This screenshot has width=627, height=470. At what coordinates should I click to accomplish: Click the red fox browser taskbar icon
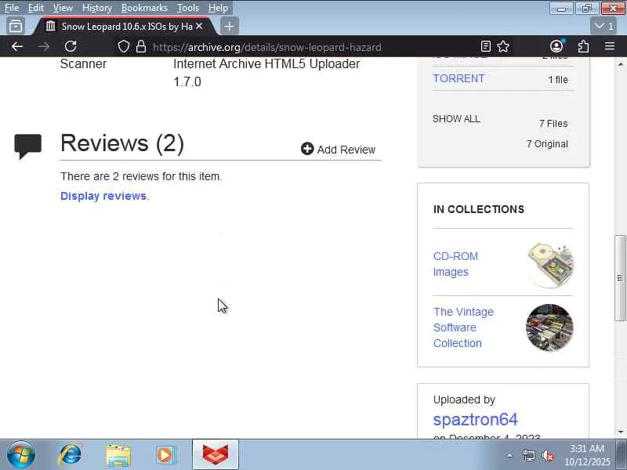click(x=216, y=455)
